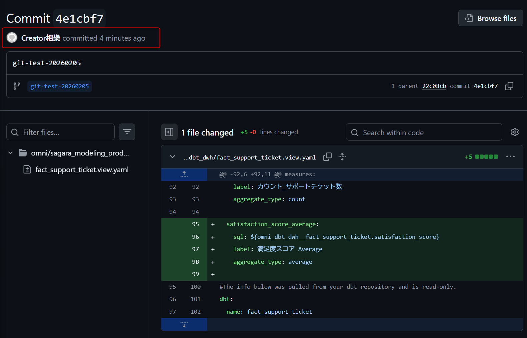Screen dimensions: 527x338
Task: Copy the file path icon
Action: 327,157
